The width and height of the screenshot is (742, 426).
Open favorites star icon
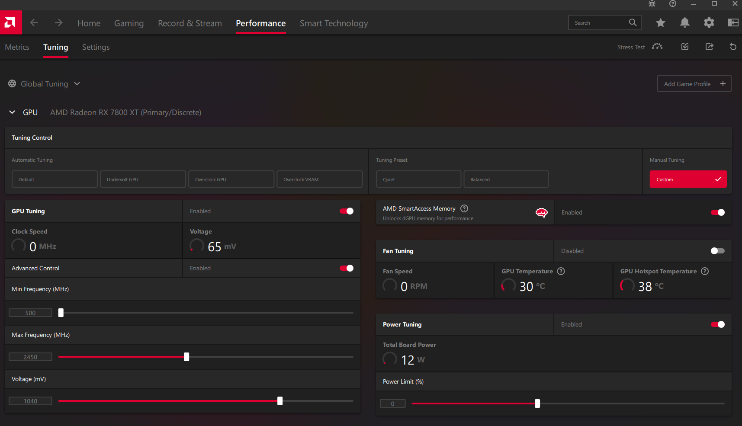pyautogui.click(x=660, y=22)
